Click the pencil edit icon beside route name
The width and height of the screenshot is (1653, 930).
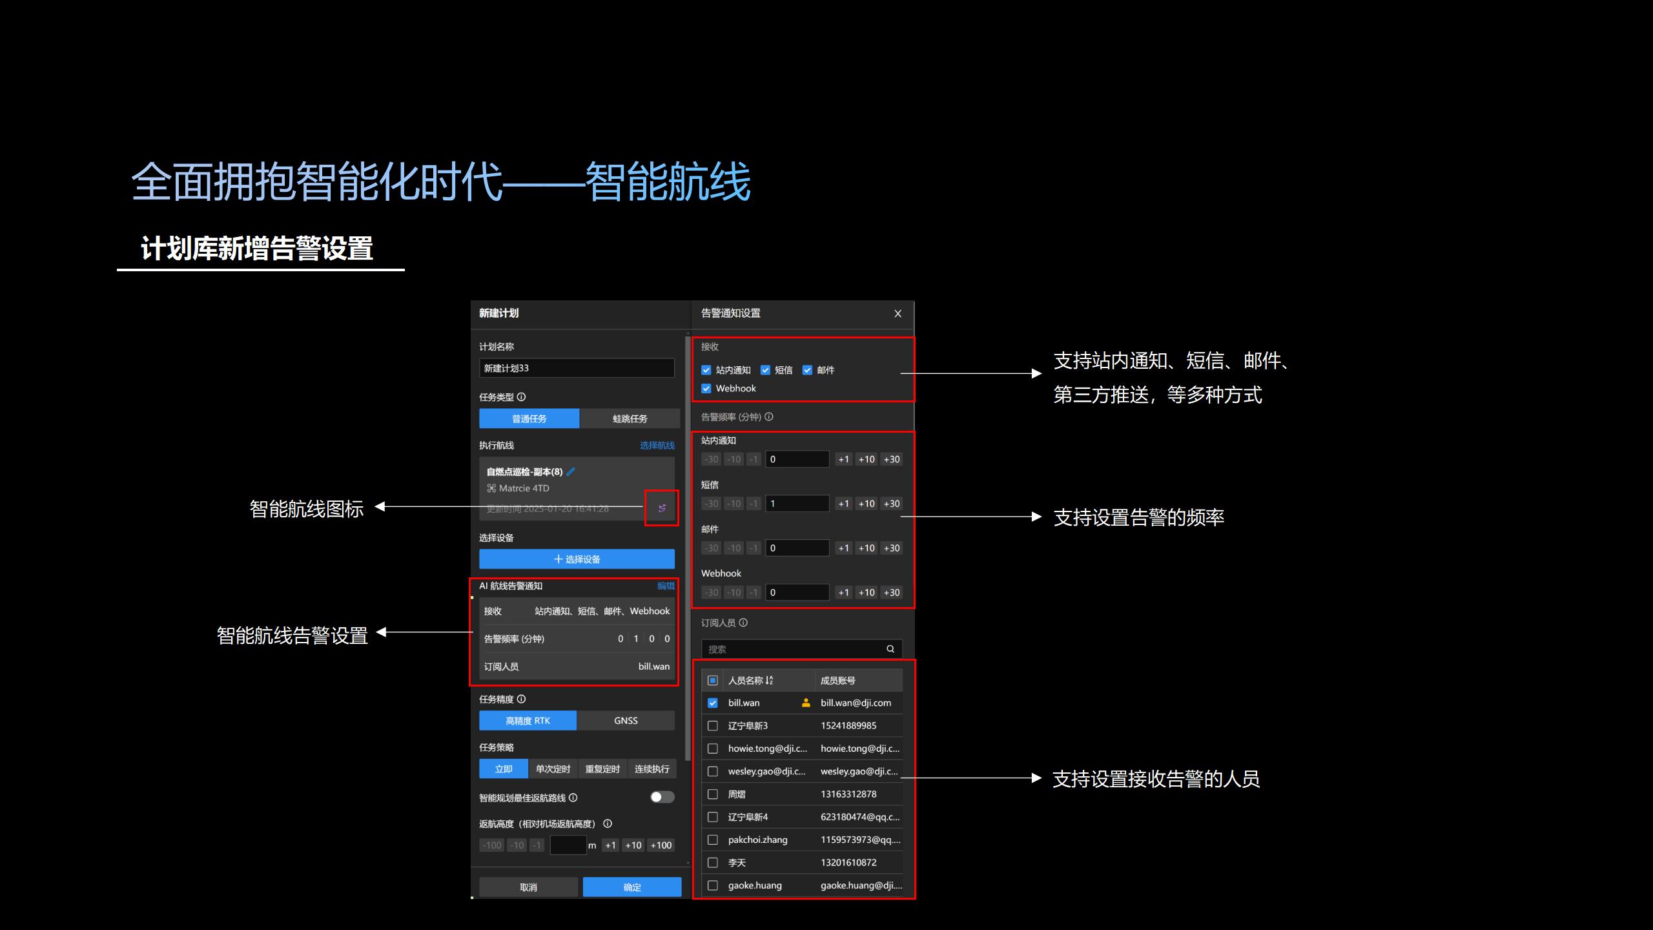coord(571,471)
